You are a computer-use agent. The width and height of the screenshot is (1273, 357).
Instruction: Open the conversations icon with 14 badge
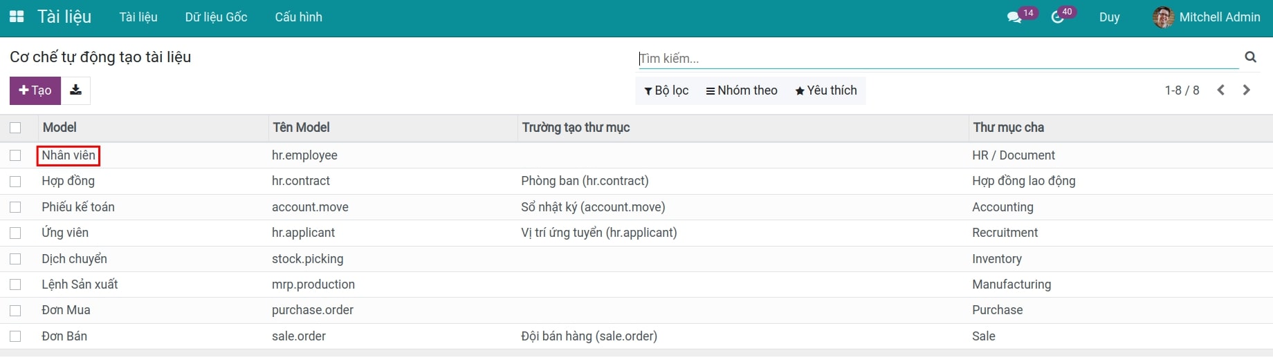tap(1015, 17)
